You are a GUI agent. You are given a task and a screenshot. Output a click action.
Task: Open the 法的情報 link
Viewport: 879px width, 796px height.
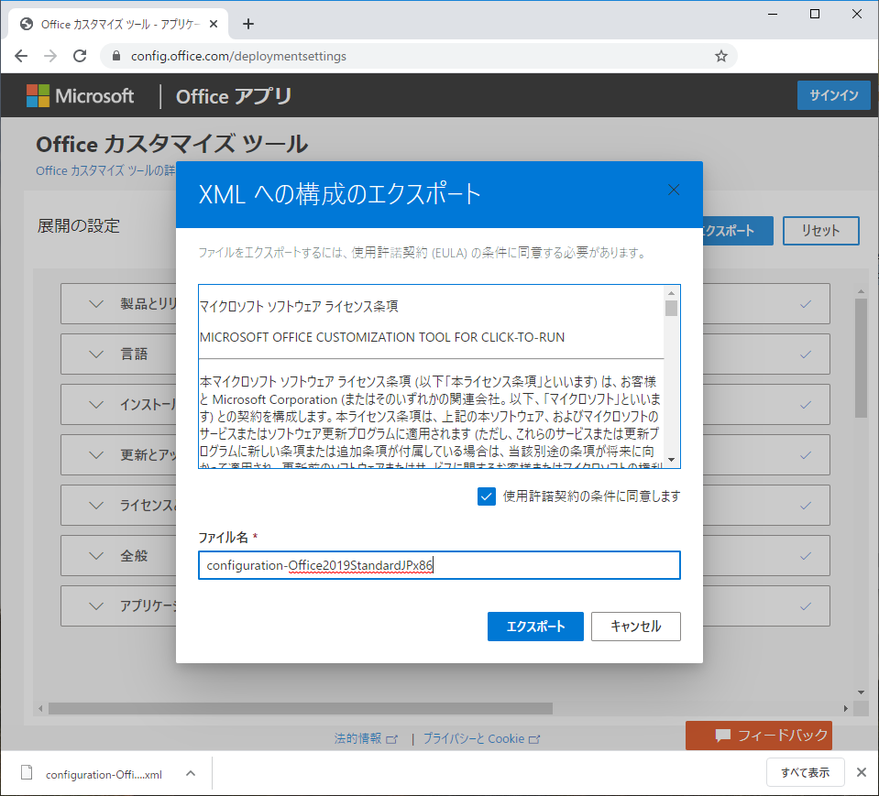(x=357, y=738)
